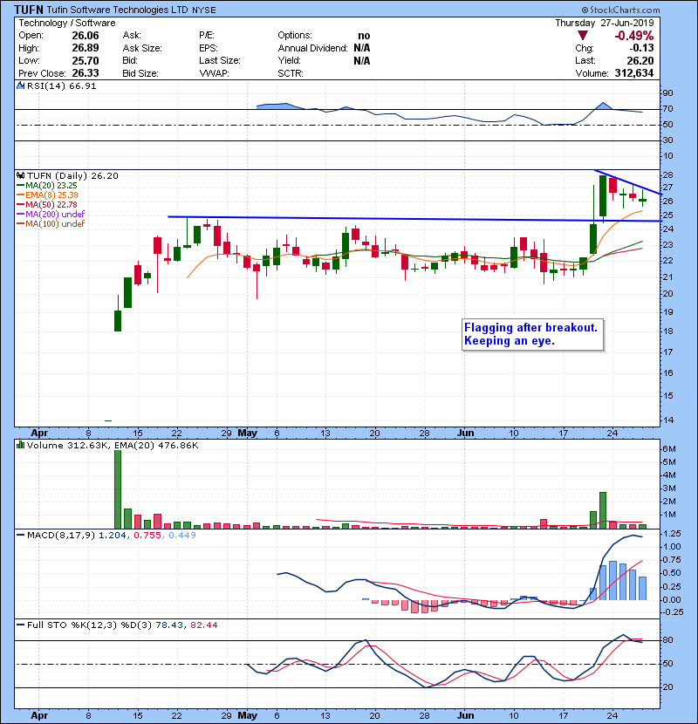Click the date Thursday 27-Jun-2019
Viewport: 698px width, 724px height.
click(605, 23)
